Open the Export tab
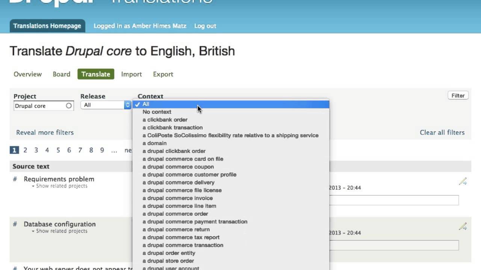This screenshot has width=481, height=270. [x=163, y=74]
